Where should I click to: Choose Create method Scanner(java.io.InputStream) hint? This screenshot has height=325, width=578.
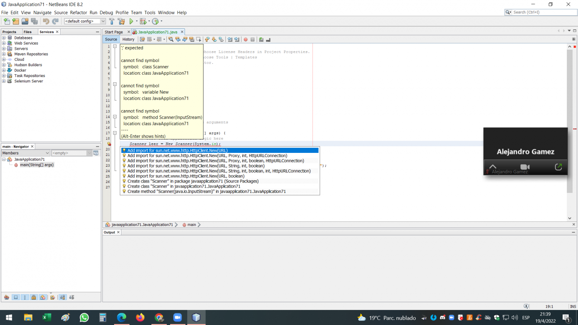coord(220,191)
